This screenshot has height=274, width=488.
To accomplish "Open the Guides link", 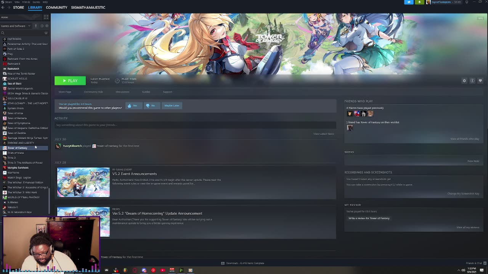I will coord(146,92).
